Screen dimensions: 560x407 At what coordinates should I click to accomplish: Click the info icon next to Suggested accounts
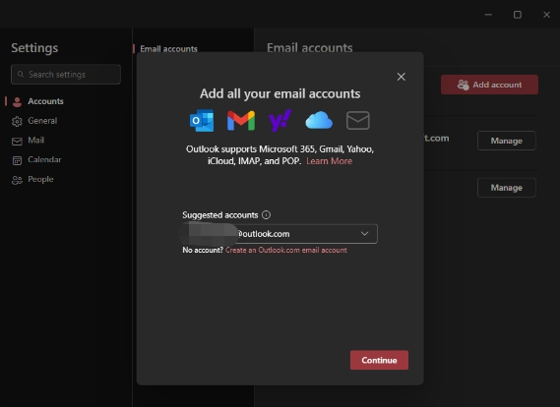click(266, 214)
